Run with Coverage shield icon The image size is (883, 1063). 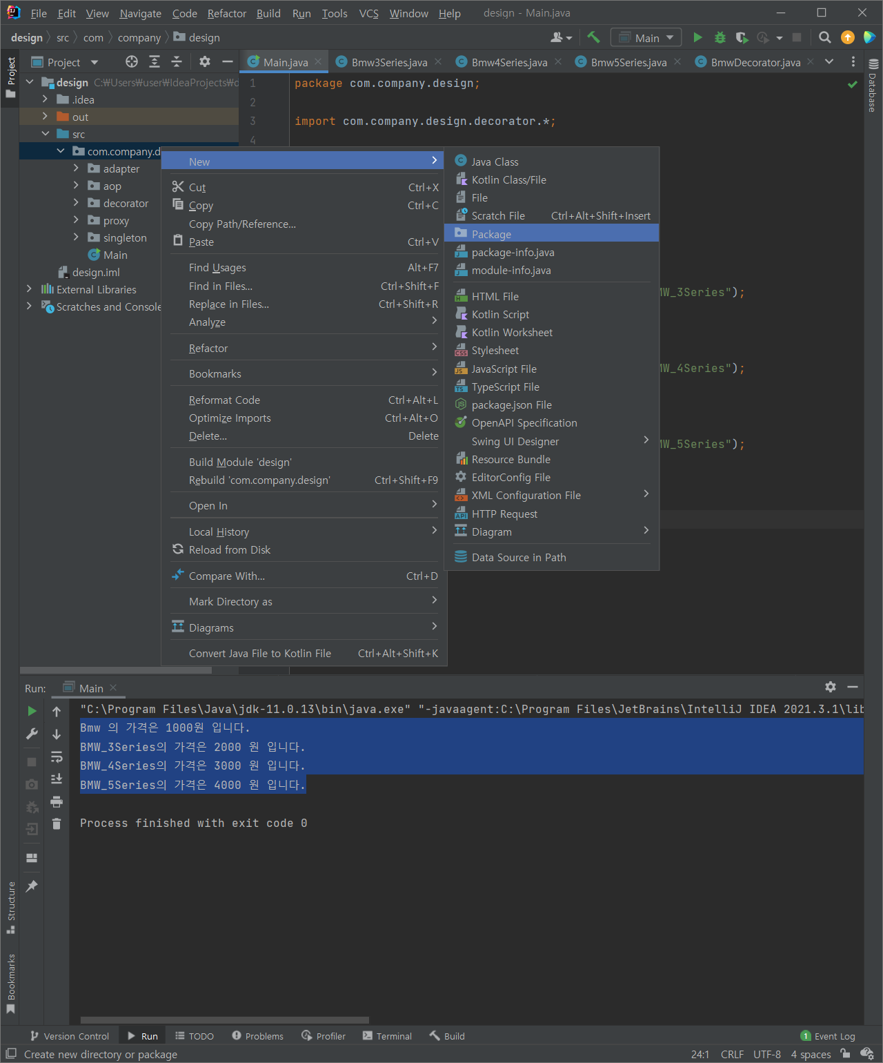point(742,37)
